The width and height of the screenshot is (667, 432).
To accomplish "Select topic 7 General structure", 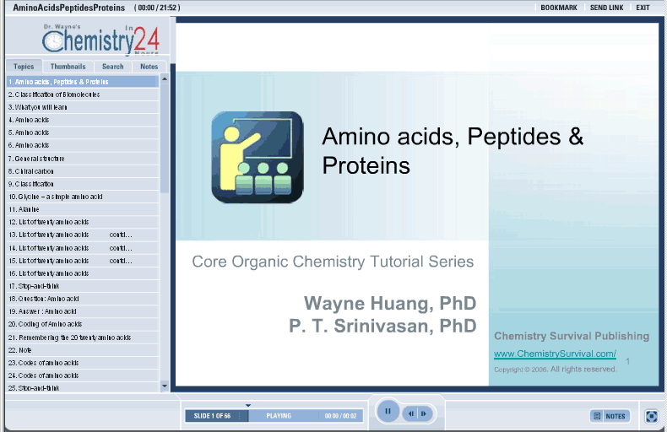I will pos(36,159).
